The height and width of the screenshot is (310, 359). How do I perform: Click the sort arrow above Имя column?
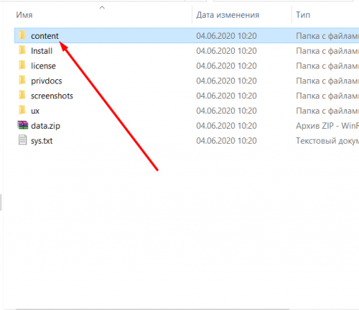[x=102, y=8]
